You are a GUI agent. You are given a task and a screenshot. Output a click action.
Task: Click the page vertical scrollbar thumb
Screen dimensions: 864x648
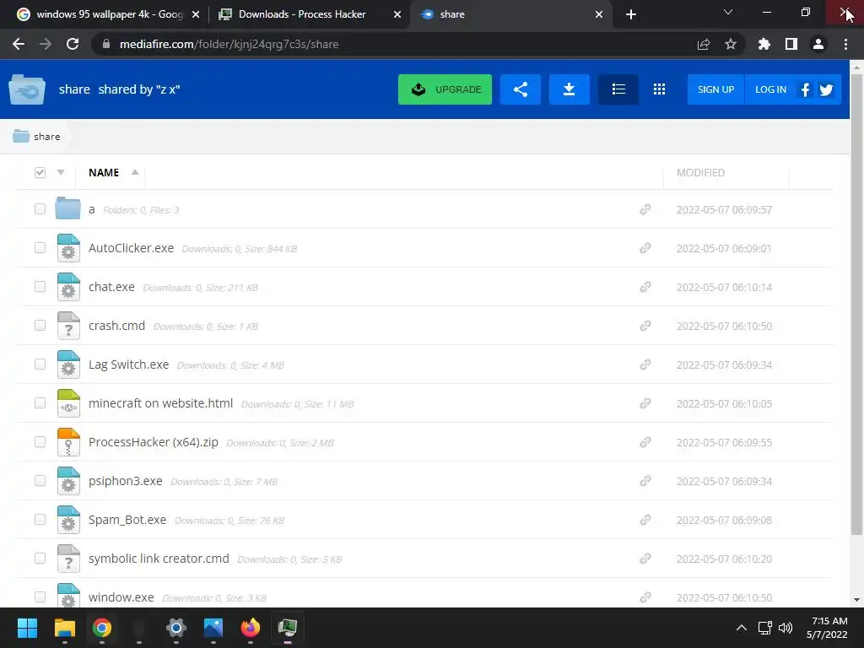tap(856, 304)
